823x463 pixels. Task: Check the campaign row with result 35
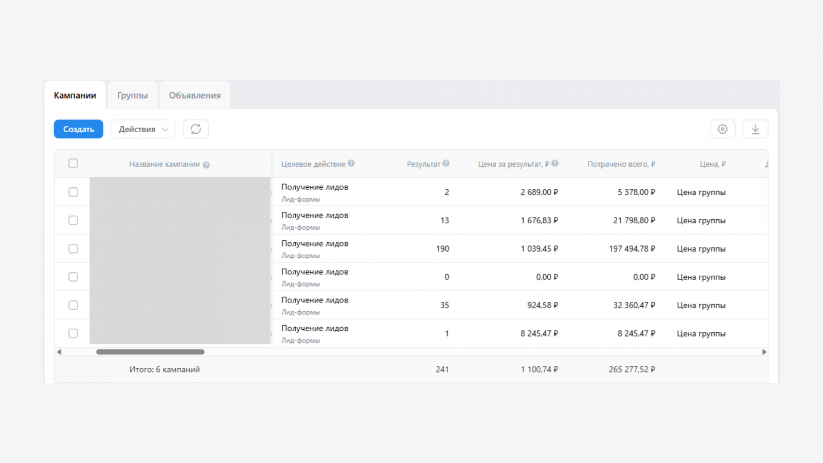click(x=73, y=305)
